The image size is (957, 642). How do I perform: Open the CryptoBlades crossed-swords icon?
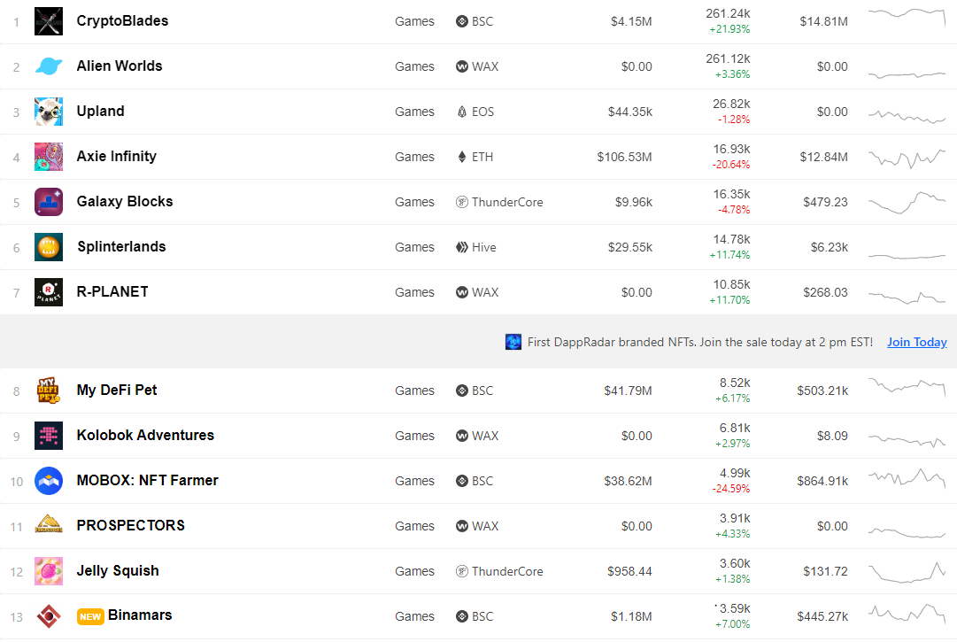point(48,21)
